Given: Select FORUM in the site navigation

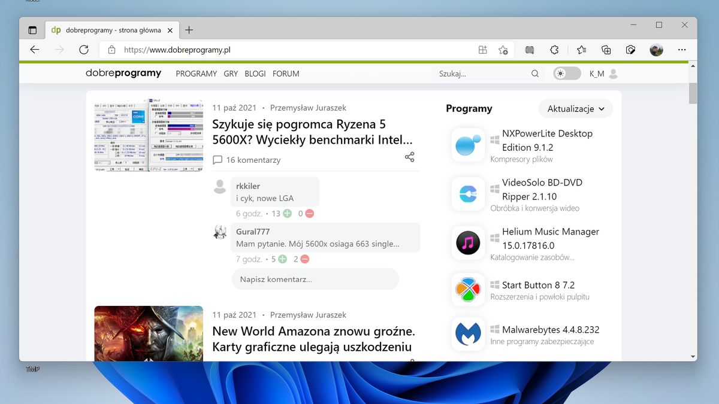Looking at the screenshot, I should click(x=286, y=74).
